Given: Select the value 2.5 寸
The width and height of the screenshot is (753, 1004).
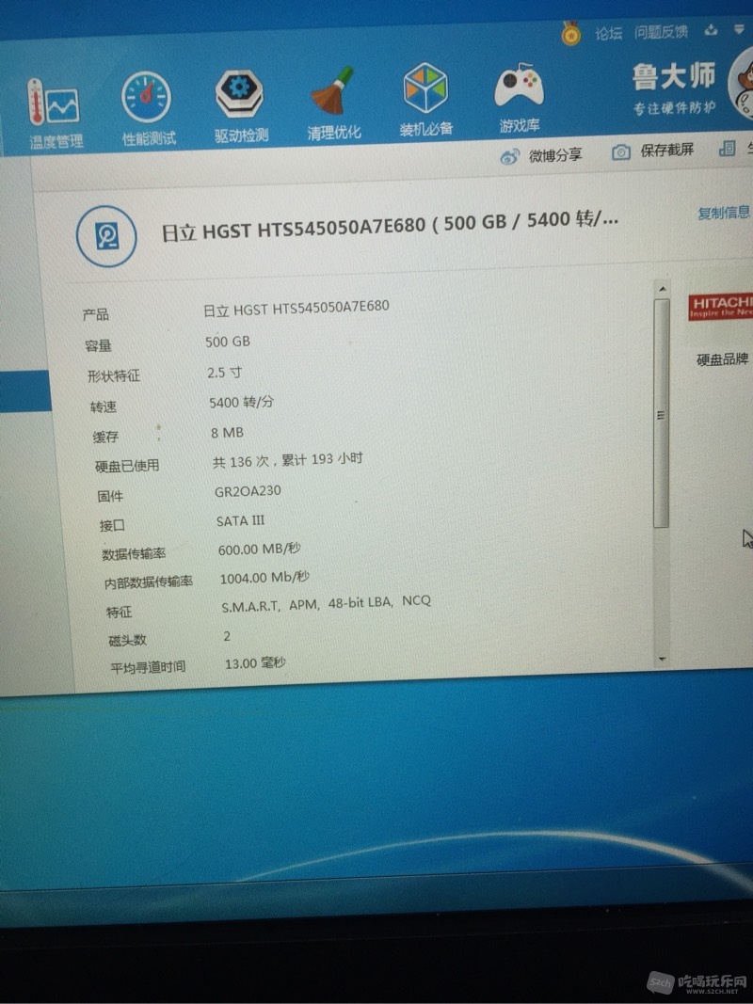Looking at the screenshot, I should (x=225, y=372).
